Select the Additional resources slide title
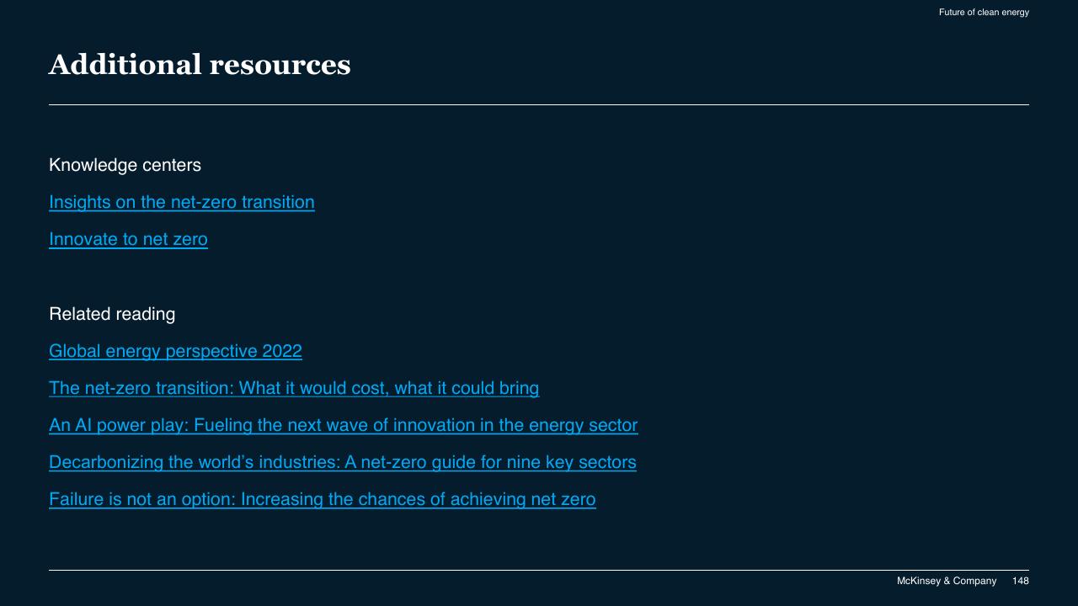The width and height of the screenshot is (1078, 606). pos(200,65)
